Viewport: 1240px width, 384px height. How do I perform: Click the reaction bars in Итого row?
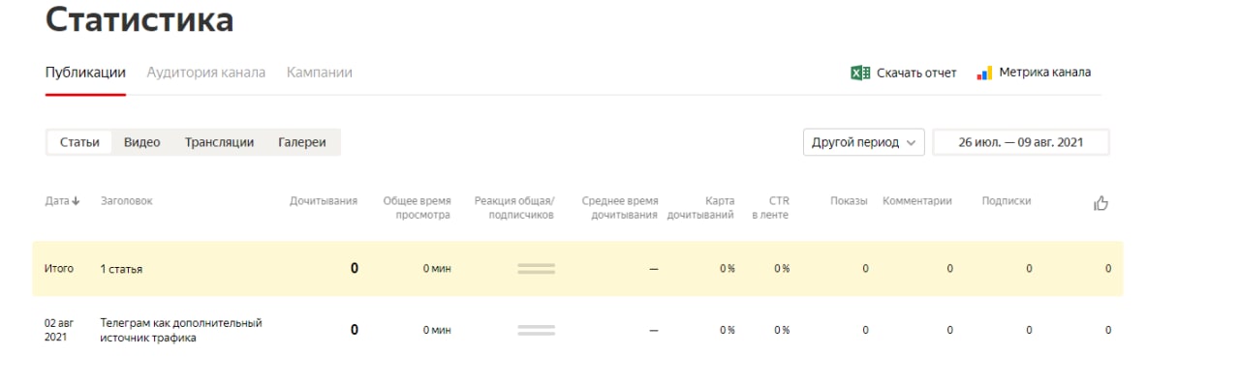(537, 269)
